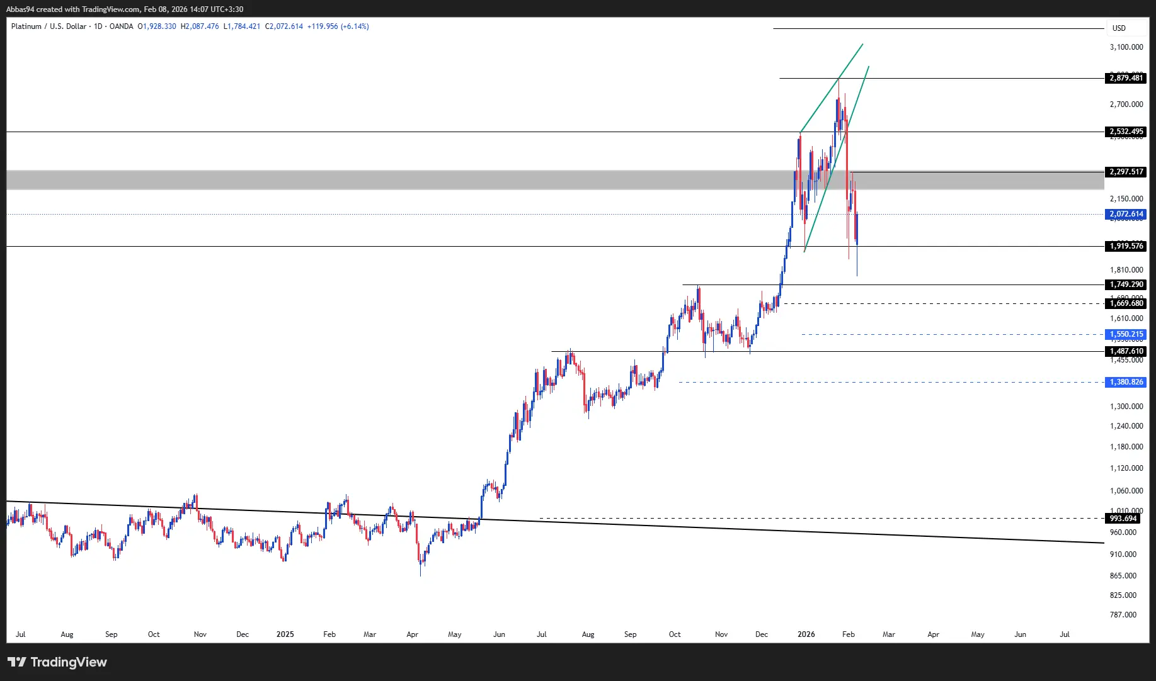Viewport: 1156px width, 681px height.
Task: Click the 1,749.290 price label
Action: click(1126, 284)
